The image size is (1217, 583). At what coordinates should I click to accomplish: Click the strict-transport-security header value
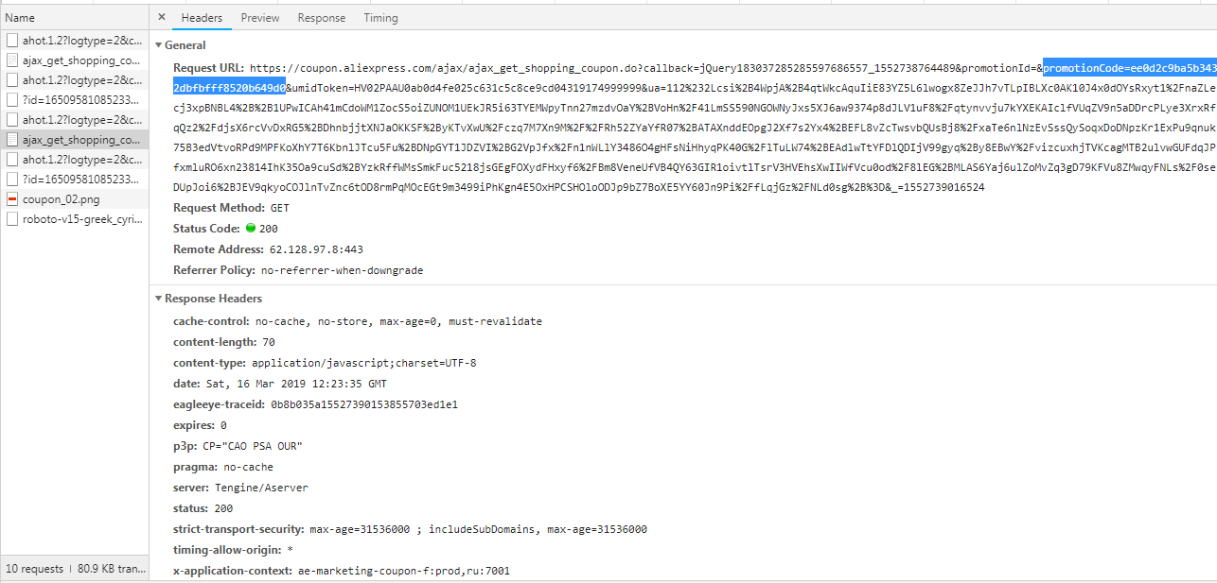click(x=478, y=529)
